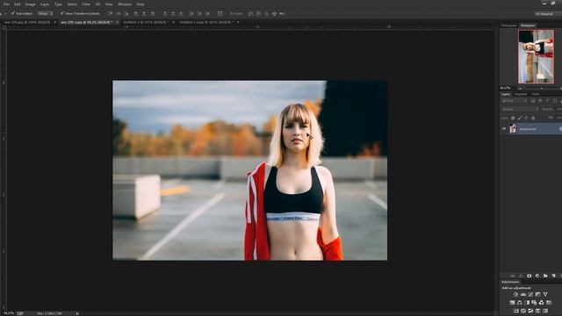Hide the Background layer with eye icon
This screenshot has width=562, height=316.
(504, 129)
